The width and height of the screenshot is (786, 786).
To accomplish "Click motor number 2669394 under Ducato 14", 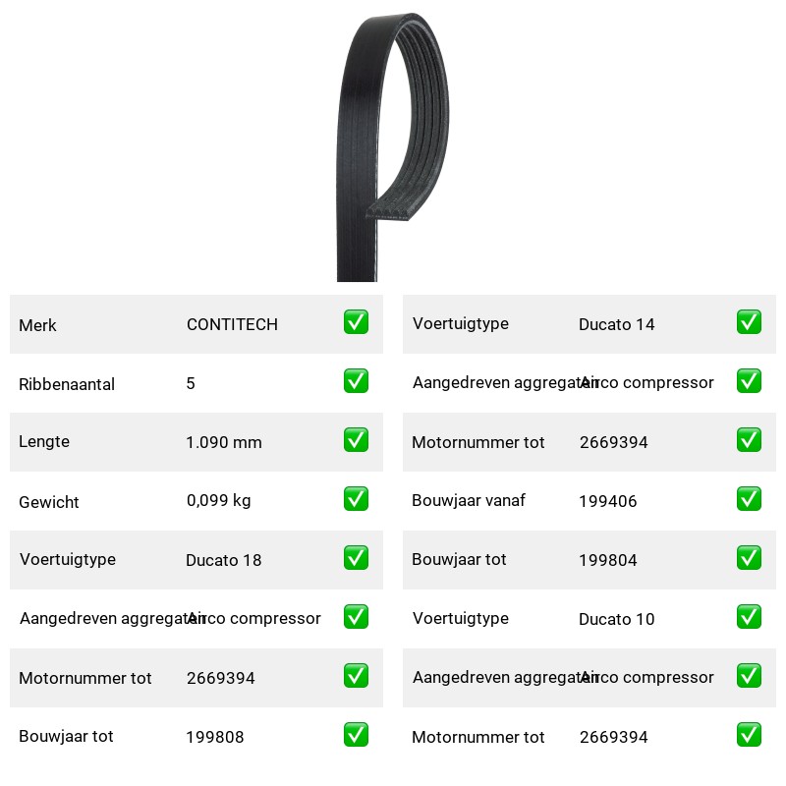I will 613,443.
